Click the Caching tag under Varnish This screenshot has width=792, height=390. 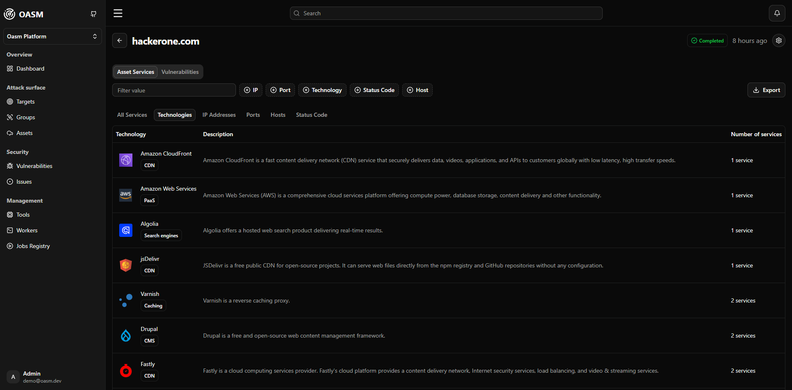point(153,305)
